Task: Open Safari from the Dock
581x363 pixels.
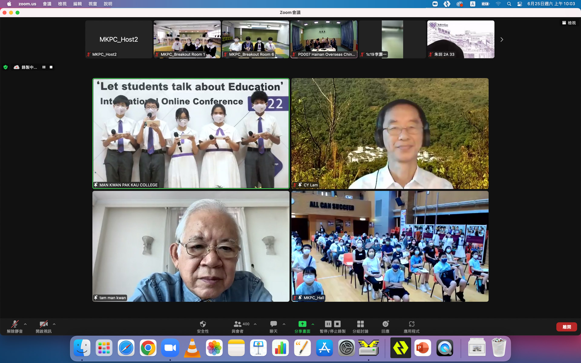Action: click(x=126, y=348)
